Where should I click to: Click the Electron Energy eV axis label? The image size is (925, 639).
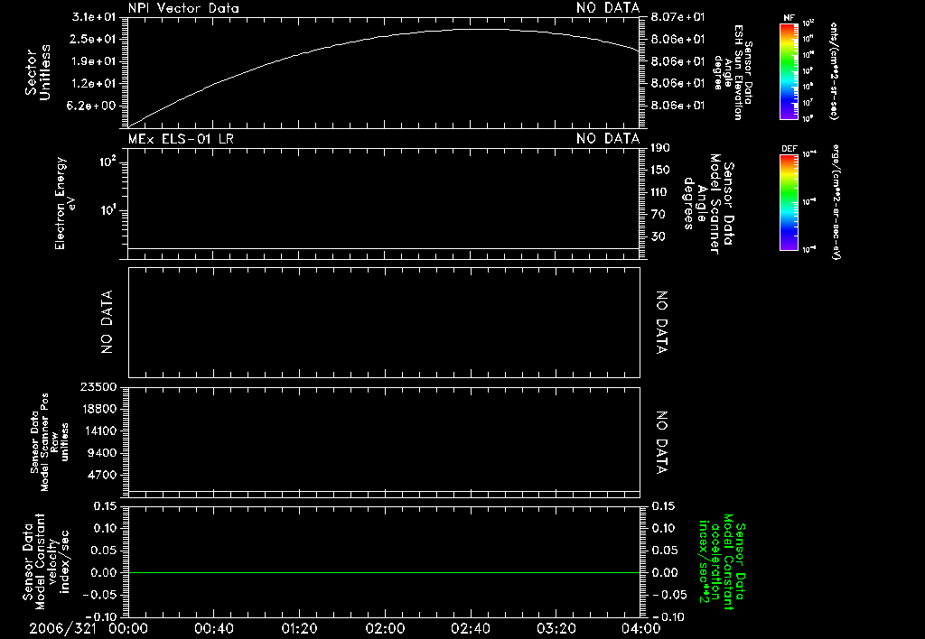pos(64,203)
